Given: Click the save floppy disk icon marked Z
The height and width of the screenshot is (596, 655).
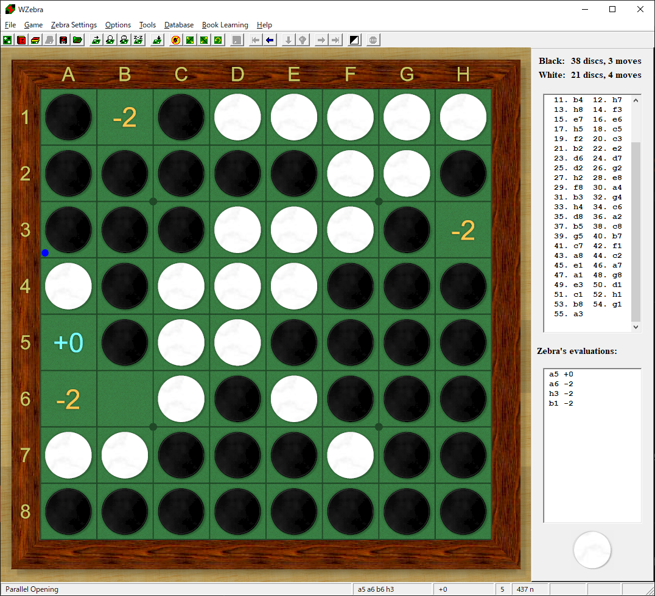Looking at the screenshot, I should (63, 40).
